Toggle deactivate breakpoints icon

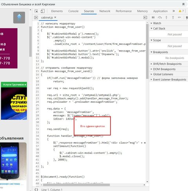187,18
